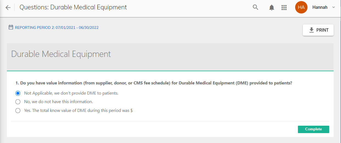Click question 1 text about DME value information

(154, 83)
